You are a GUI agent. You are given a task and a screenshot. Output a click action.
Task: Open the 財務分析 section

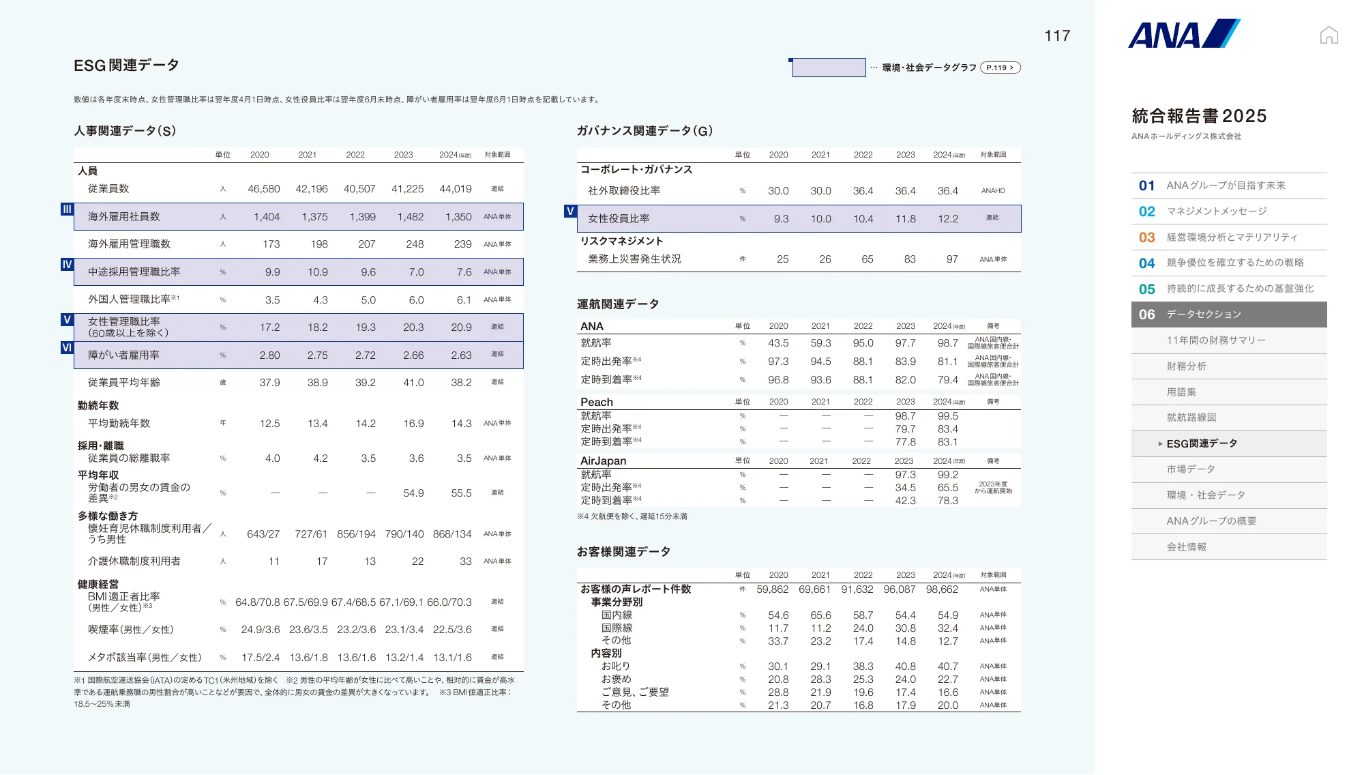(x=1185, y=366)
